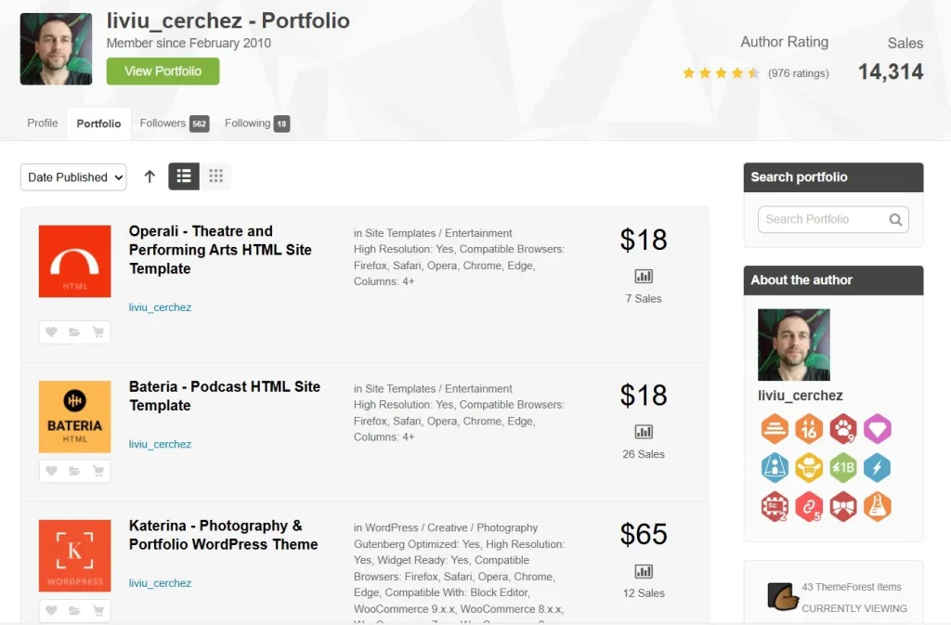Click the pink diamond author badge

pyautogui.click(x=878, y=429)
